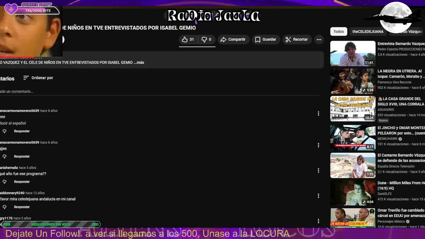Click the 725/1000 BITS progress bar
Viewport: 425px width, 239px height.
pos(38,11)
